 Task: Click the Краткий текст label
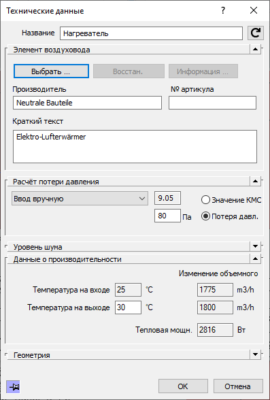[x=37, y=121]
